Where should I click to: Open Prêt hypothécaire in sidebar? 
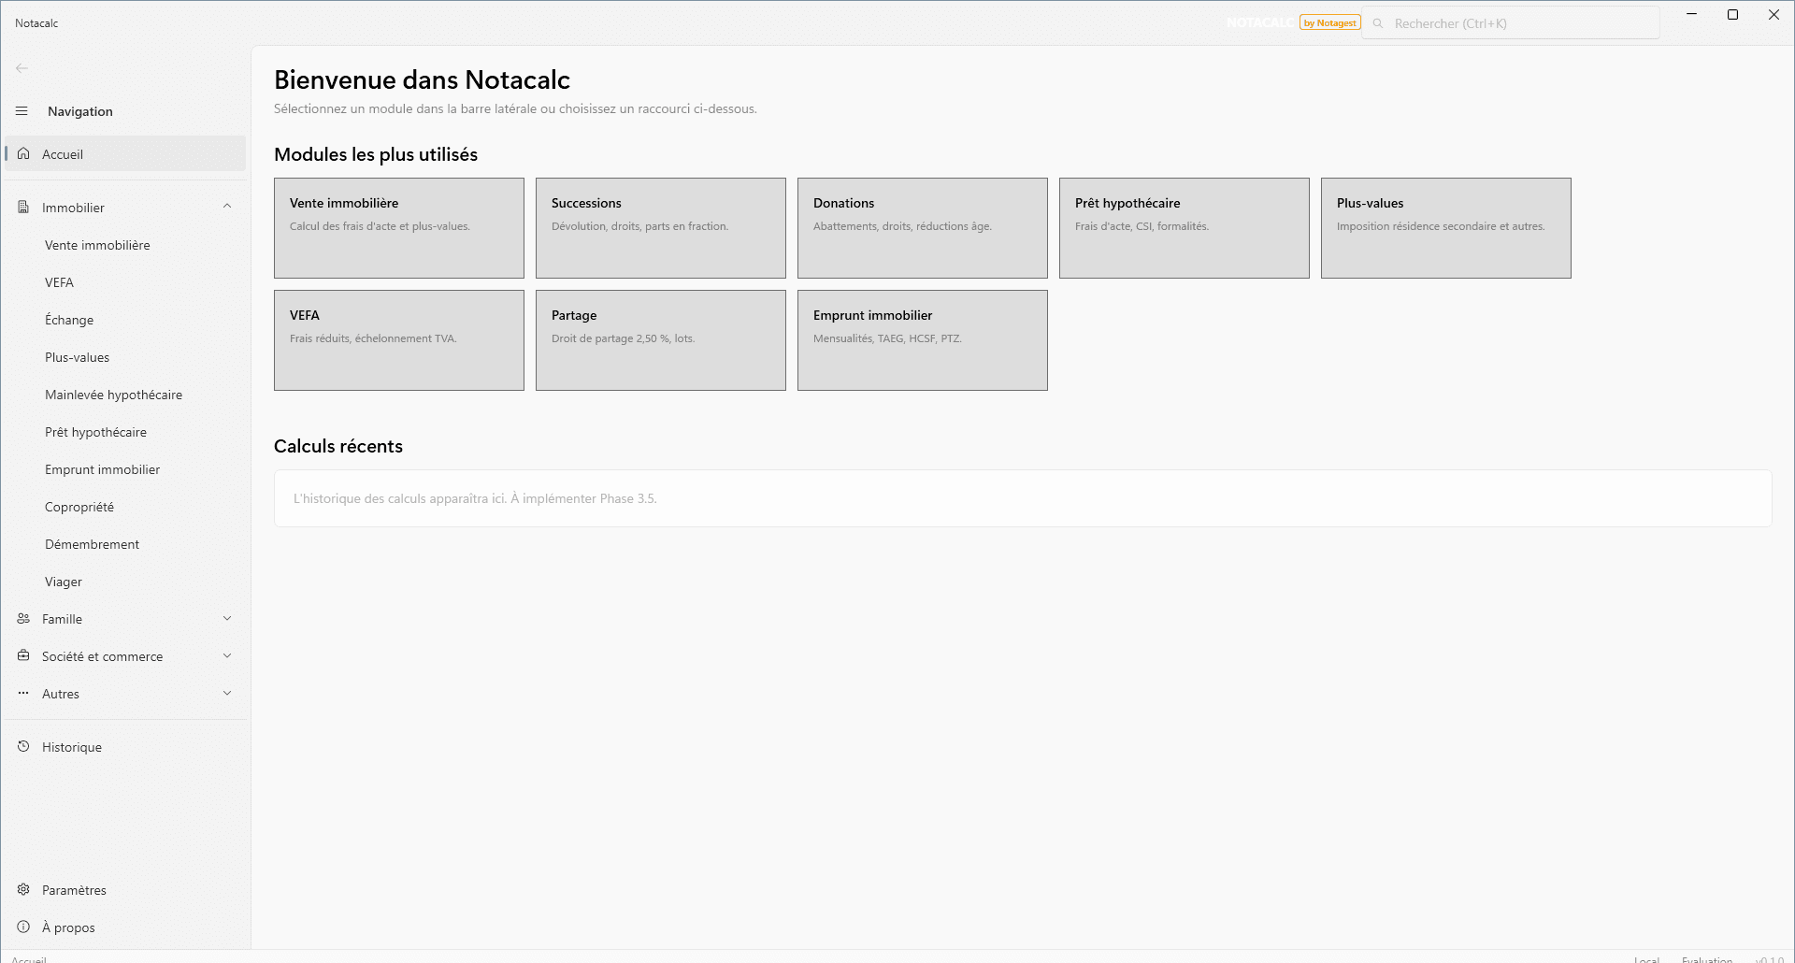[125, 432]
